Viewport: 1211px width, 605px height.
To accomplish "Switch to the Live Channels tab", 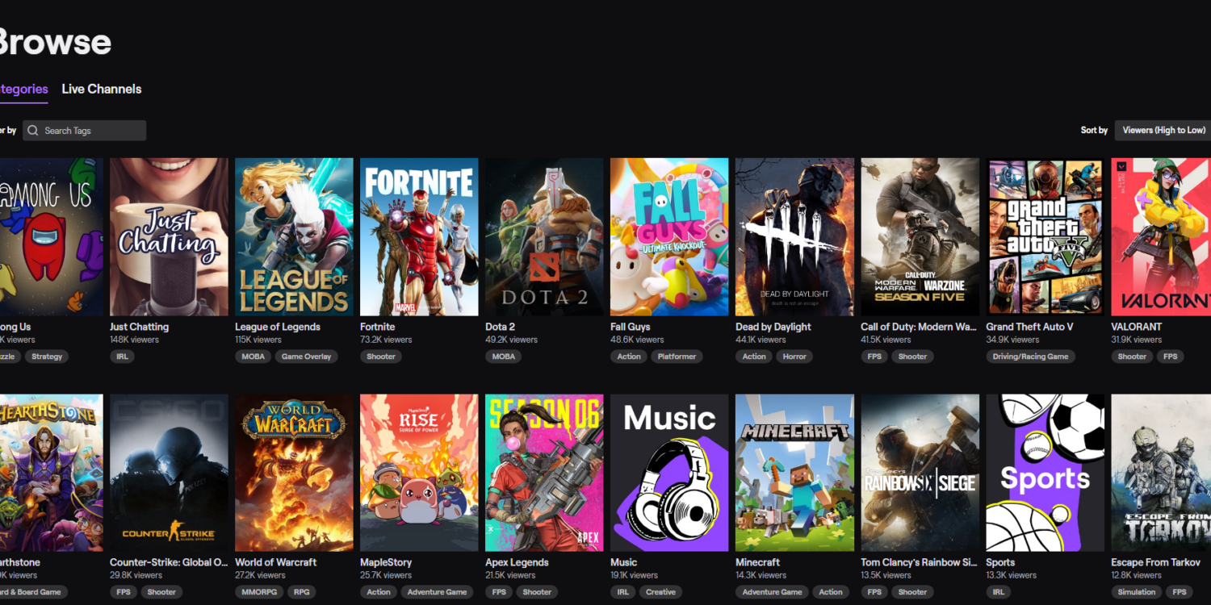I will [x=102, y=90].
